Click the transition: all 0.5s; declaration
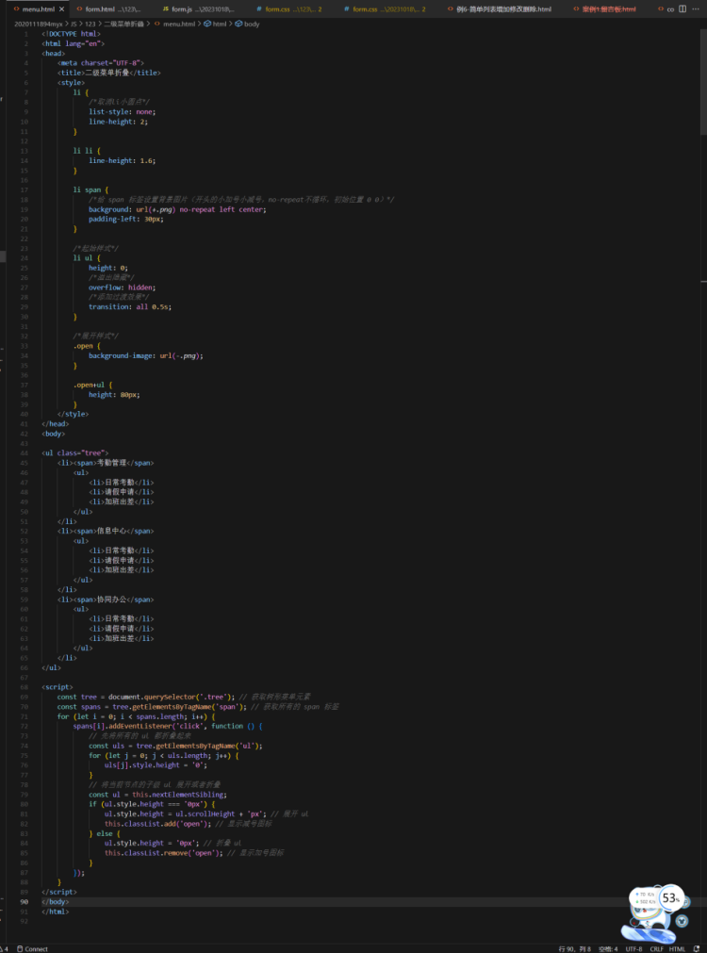Screen dimensions: 707x953 click(130, 307)
